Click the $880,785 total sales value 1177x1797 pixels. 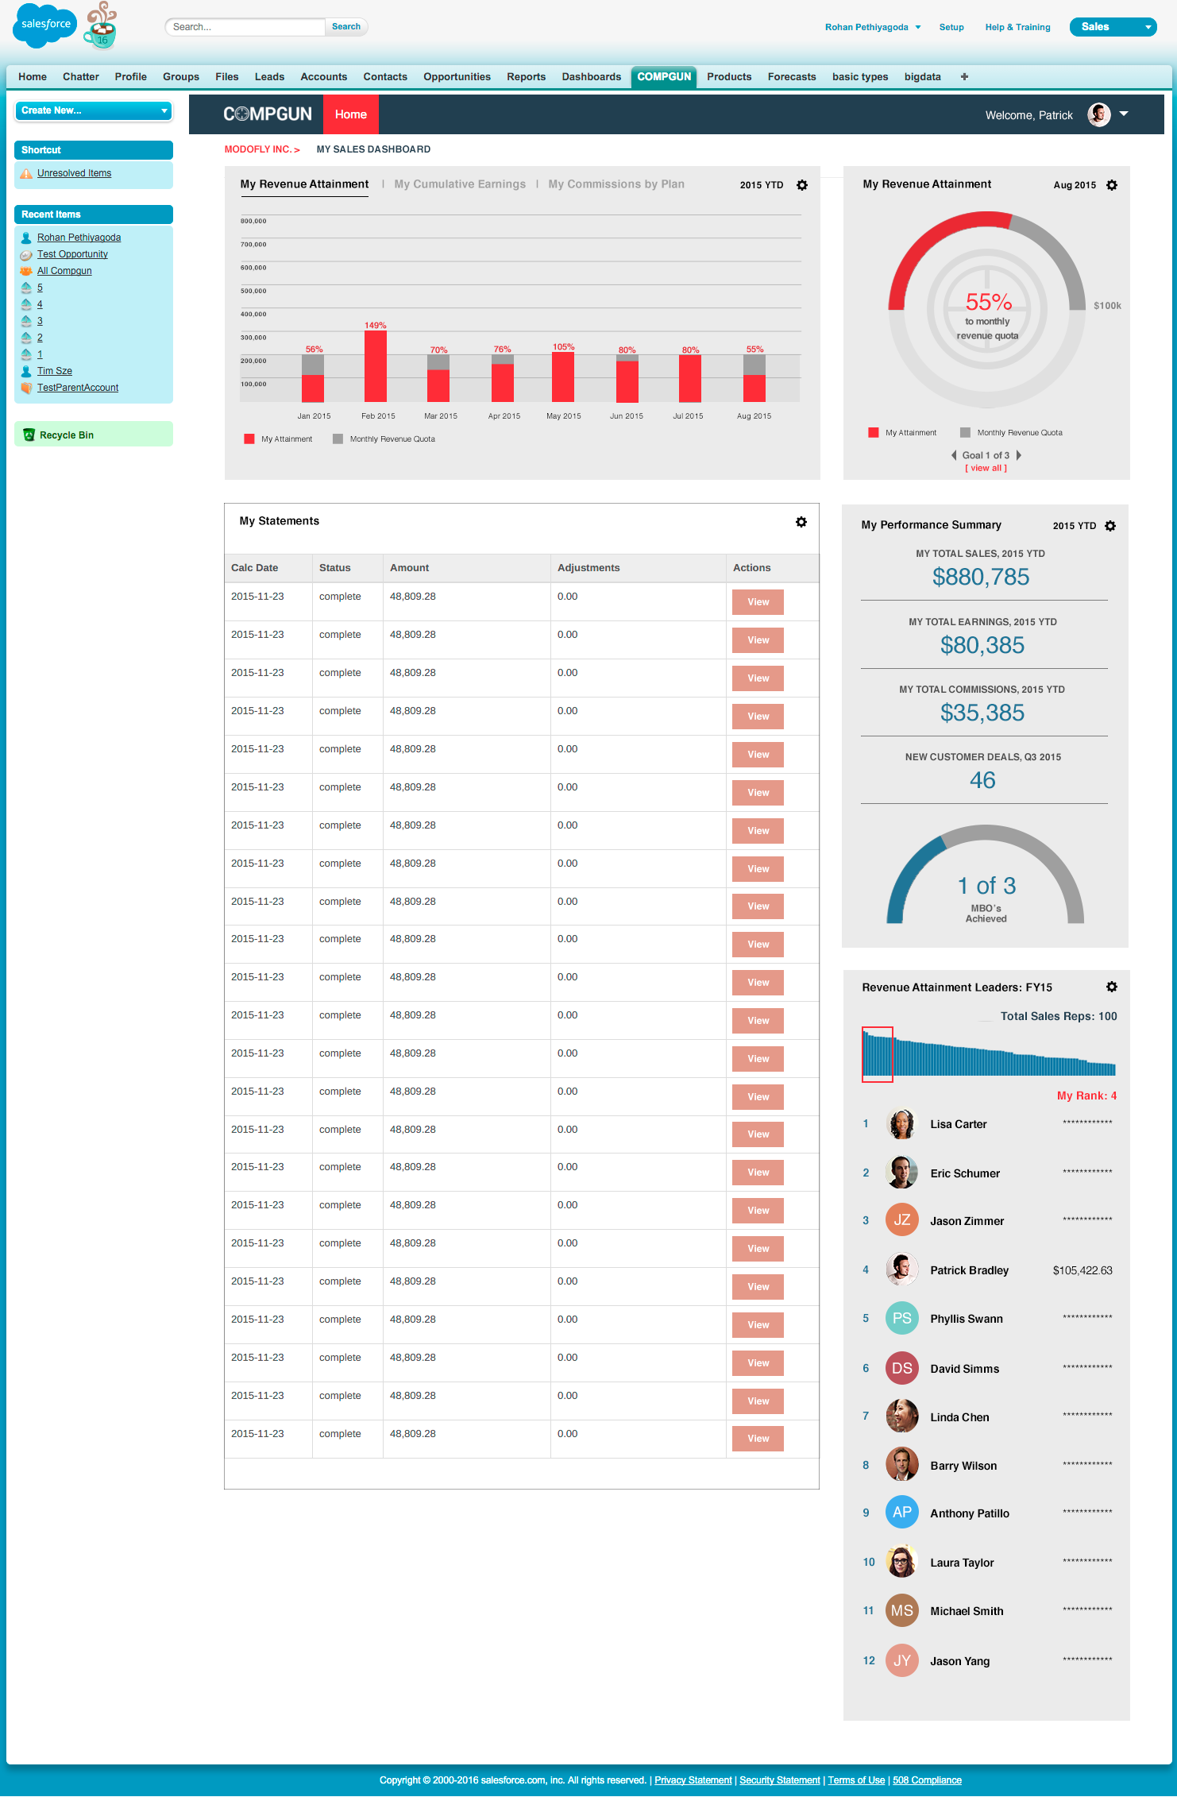pyautogui.click(x=981, y=577)
